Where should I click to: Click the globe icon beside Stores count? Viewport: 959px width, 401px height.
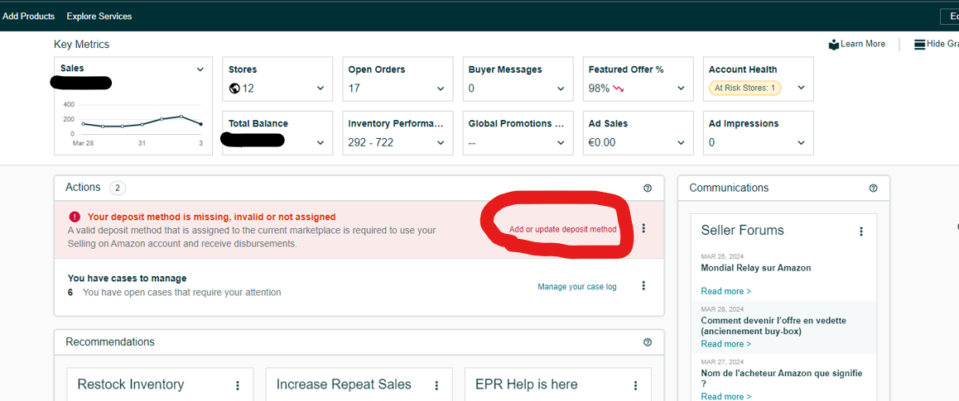234,88
